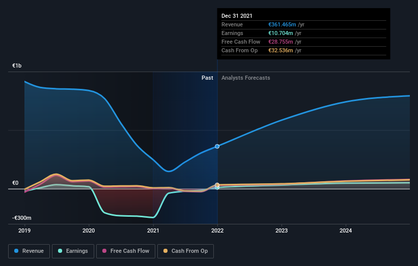Click the €1b y-axis label
Screen dimensions: 418x266
17,65
